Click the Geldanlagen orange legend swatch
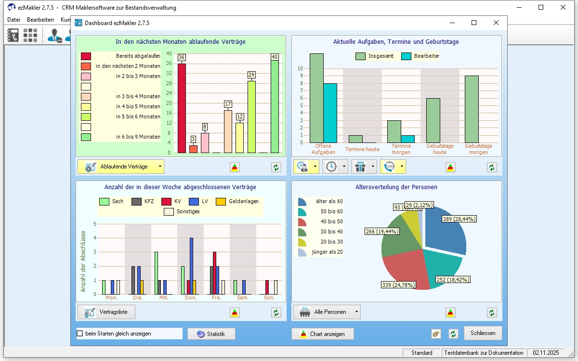This screenshot has height=361, width=578. [x=221, y=202]
